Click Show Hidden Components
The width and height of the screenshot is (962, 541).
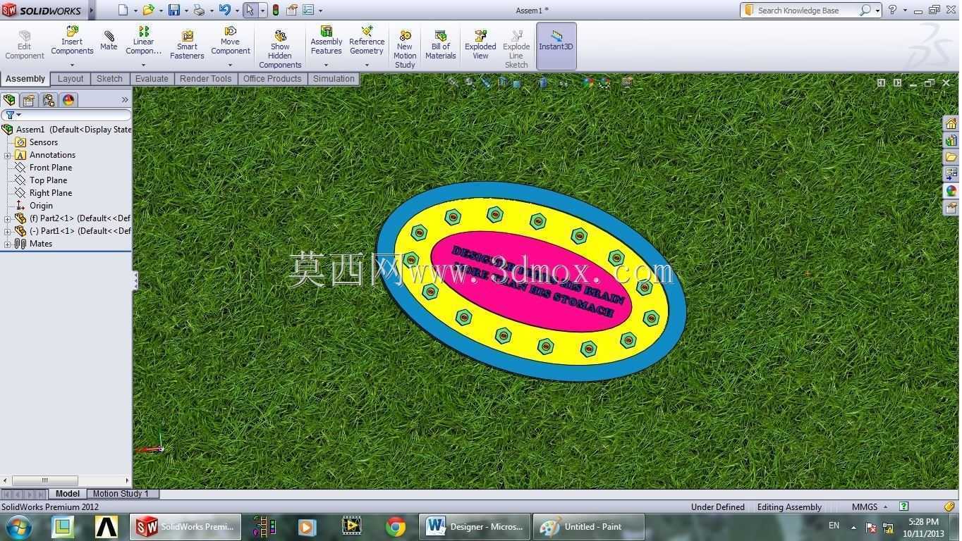click(280, 49)
